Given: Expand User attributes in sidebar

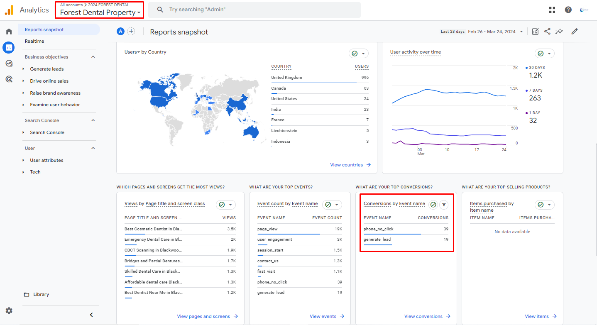Looking at the screenshot, I should click(24, 160).
